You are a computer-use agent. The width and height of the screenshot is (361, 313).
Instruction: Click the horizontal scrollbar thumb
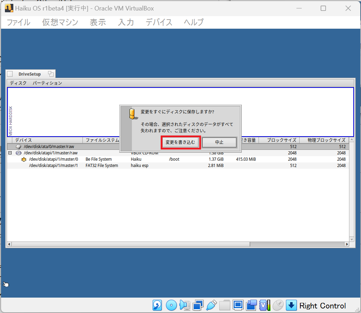pyautogui.click(x=131, y=244)
